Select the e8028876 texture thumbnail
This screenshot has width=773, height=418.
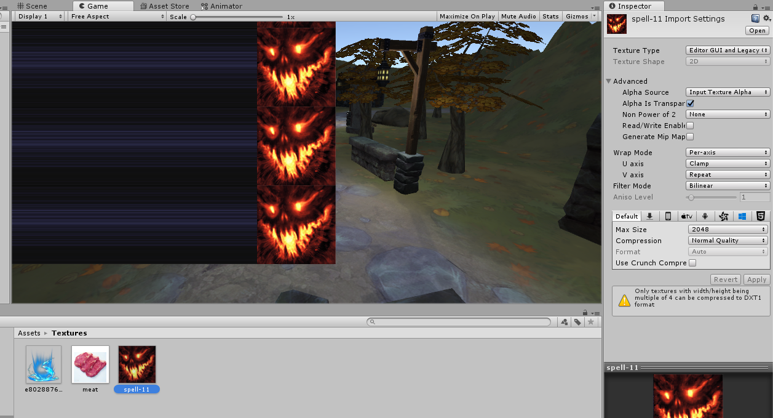[x=44, y=364]
